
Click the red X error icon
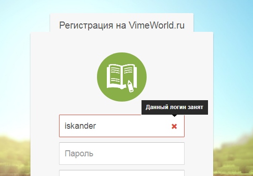(x=174, y=126)
